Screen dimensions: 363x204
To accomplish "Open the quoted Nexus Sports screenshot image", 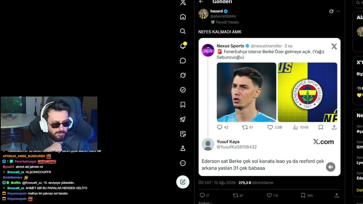I will (269, 107).
